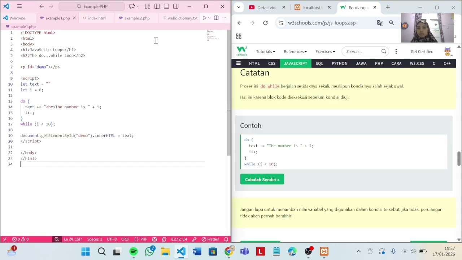
Task: Toggle the secondary side bar in VS Code
Action: pyautogui.click(x=176, y=6)
